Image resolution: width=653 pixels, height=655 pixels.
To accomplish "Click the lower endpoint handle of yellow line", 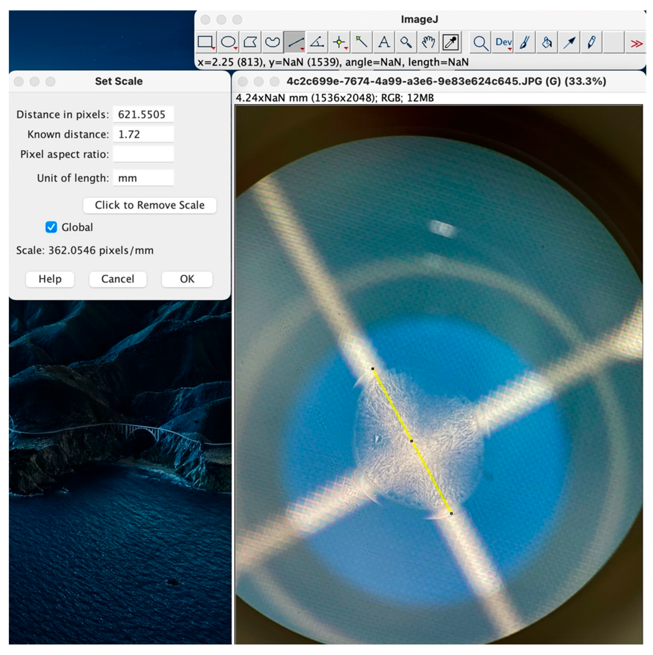I will click(451, 513).
